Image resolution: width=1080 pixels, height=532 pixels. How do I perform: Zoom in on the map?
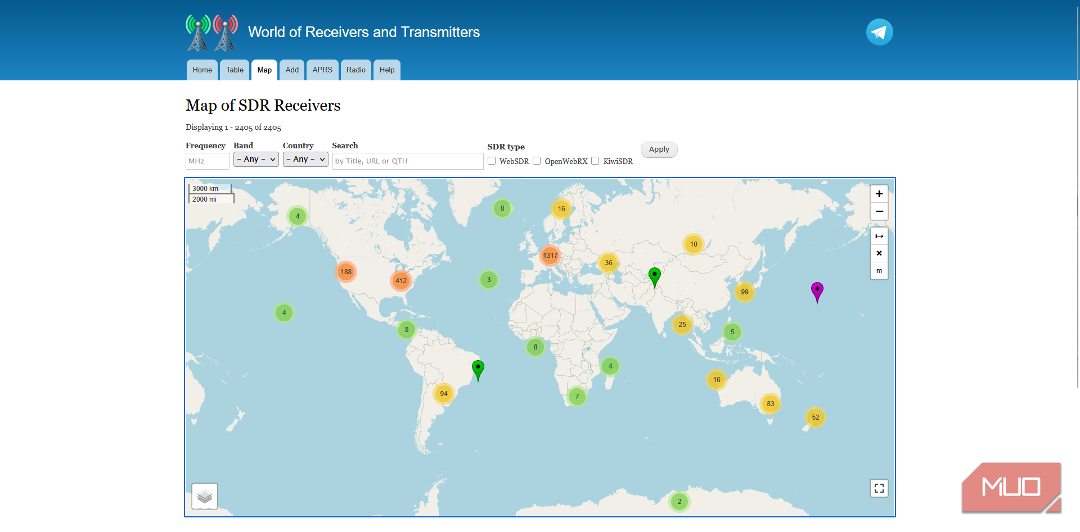click(879, 194)
